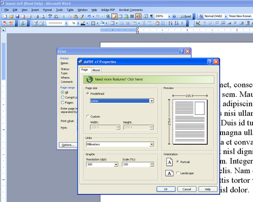Open the Normal (Web) style dropdown
Image resolution: width=253 pixels, height=202 pixels.
226,16
